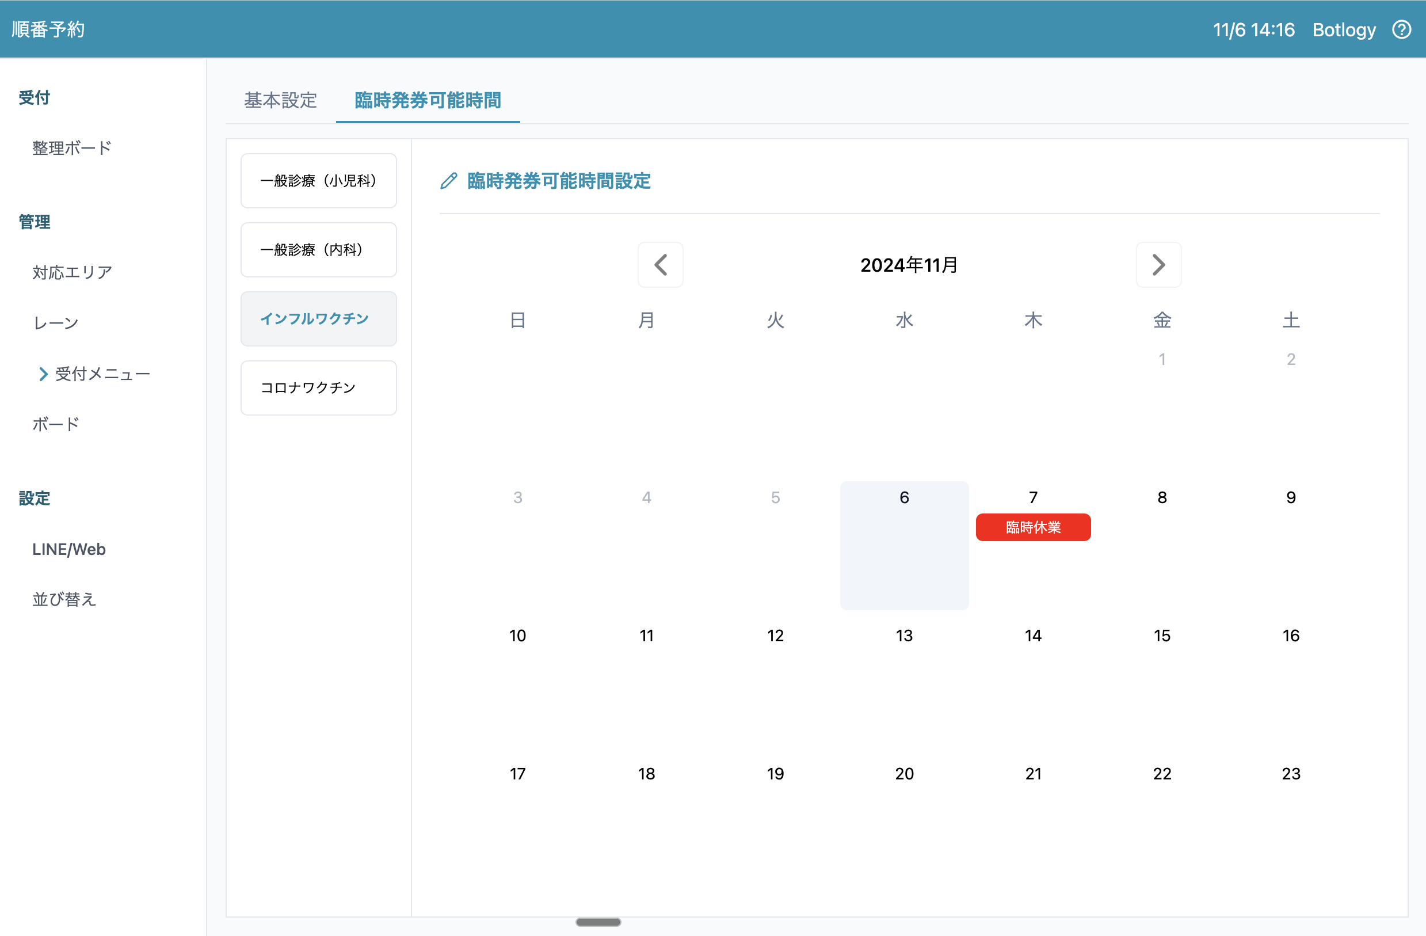Choose the コロナワクチン menu card

pyautogui.click(x=318, y=388)
